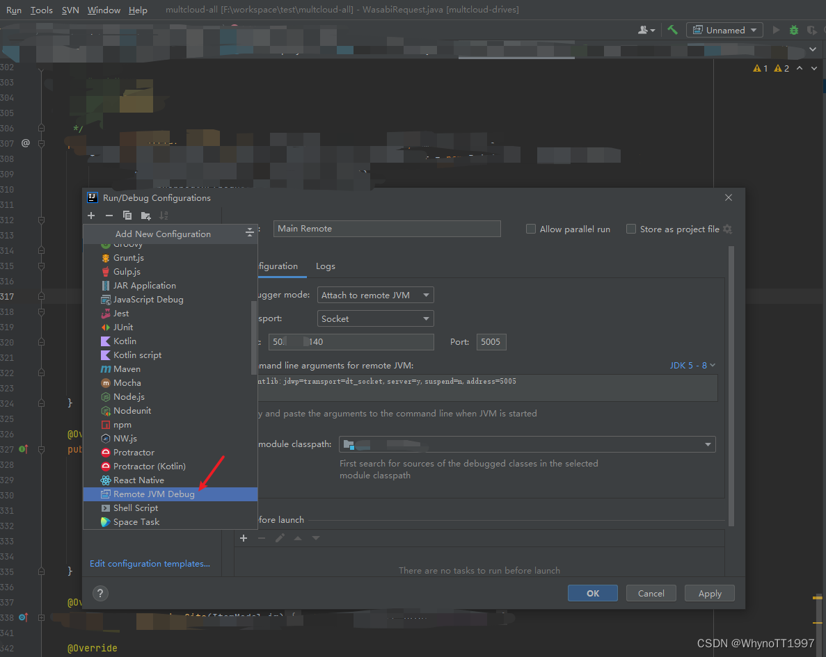Select Gulp.js configuration type

click(170, 272)
